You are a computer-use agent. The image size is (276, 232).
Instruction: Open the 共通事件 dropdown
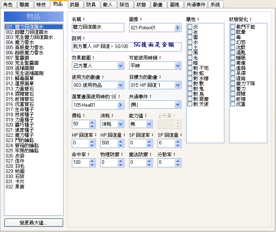pos(155,105)
